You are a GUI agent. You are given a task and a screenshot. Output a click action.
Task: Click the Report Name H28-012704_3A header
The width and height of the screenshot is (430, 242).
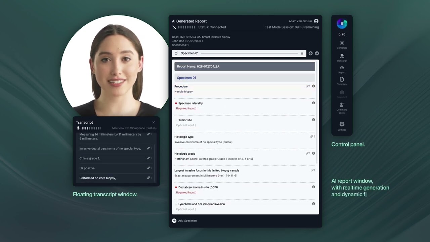click(x=245, y=66)
